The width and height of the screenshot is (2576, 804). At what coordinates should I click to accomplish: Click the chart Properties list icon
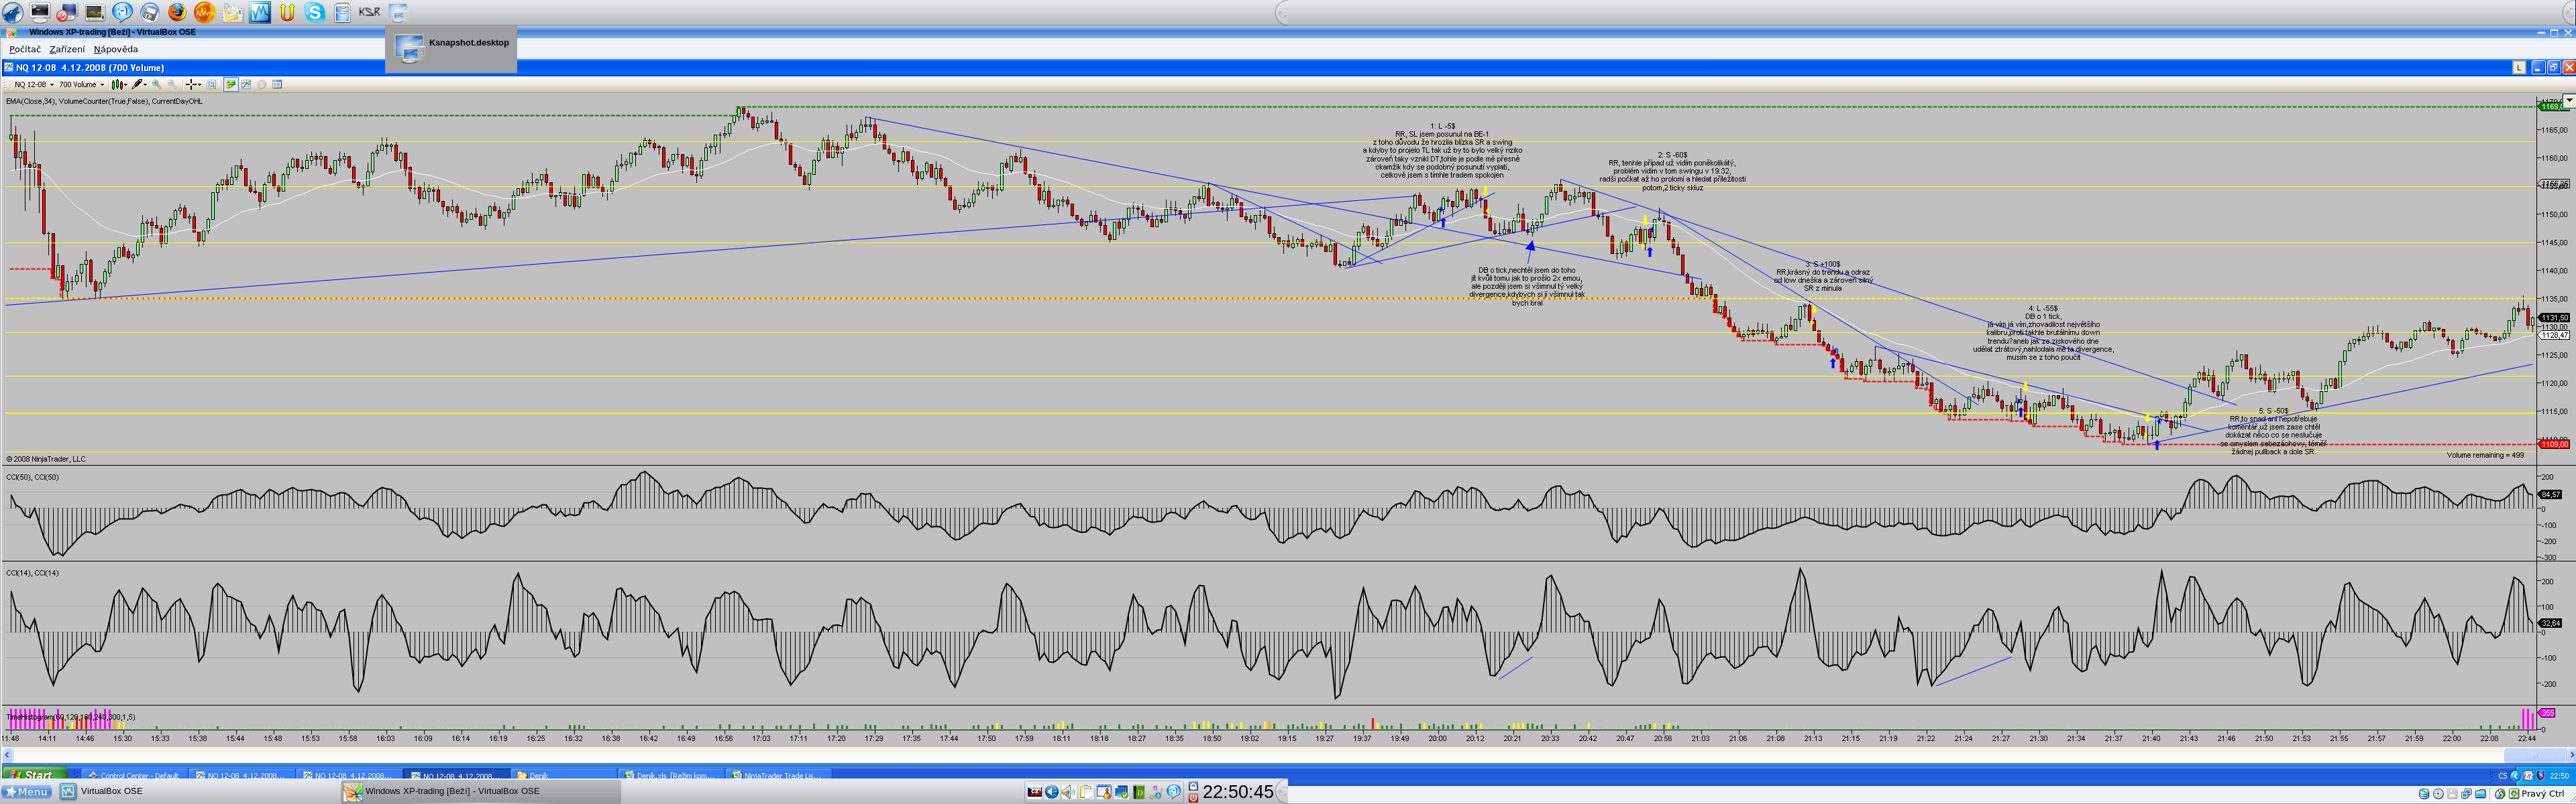277,85
